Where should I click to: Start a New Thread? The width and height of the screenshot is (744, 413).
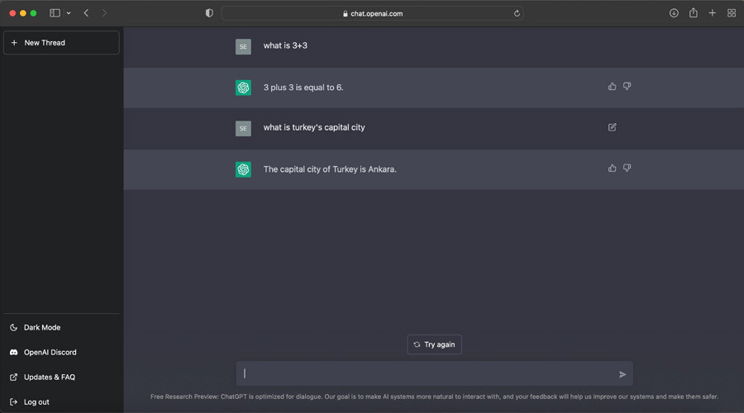tap(61, 43)
